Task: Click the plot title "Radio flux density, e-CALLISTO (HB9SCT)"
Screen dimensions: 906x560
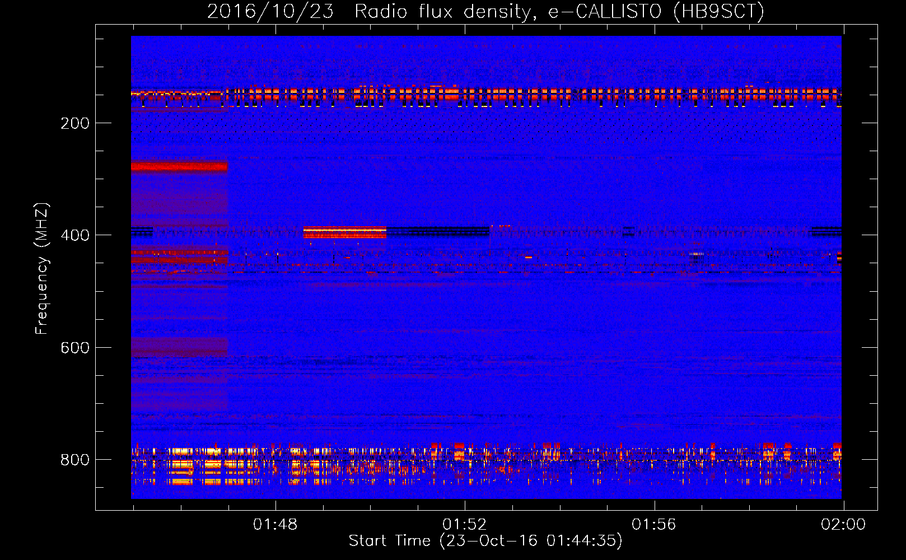Action: [x=559, y=11]
